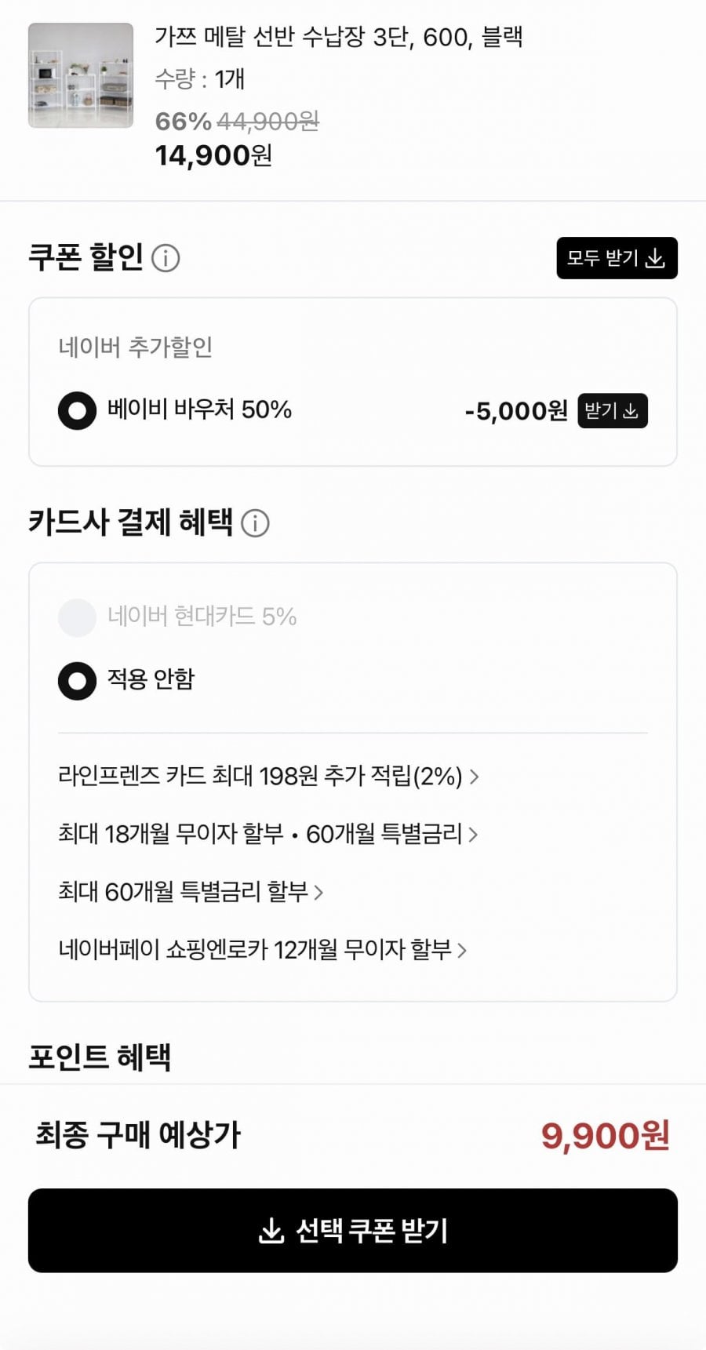The height and width of the screenshot is (1350, 706).
Task: Click info icon beside 카드사 결제 혜택
Action: tap(255, 522)
